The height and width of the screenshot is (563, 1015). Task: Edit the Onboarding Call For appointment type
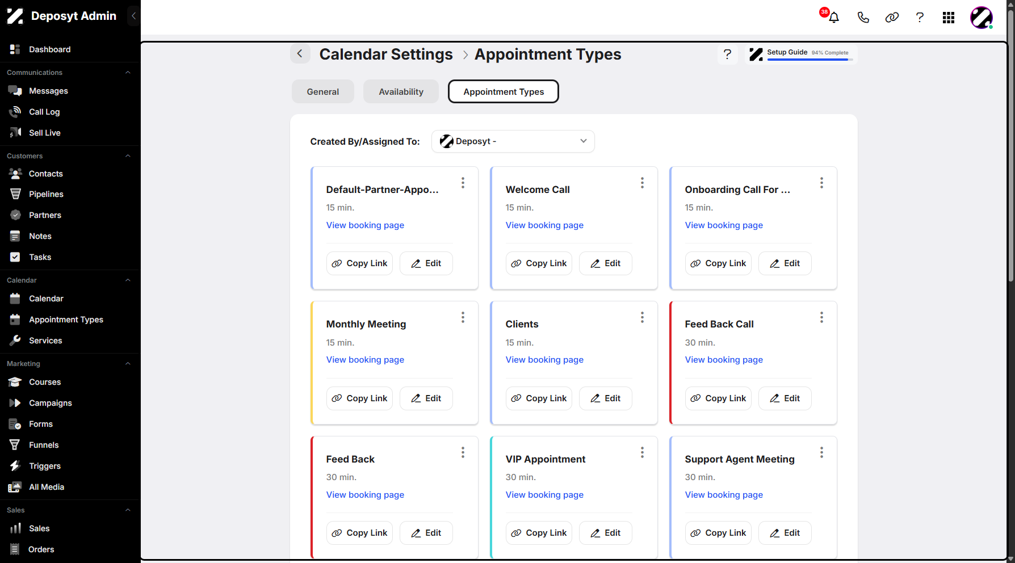point(785,263)
